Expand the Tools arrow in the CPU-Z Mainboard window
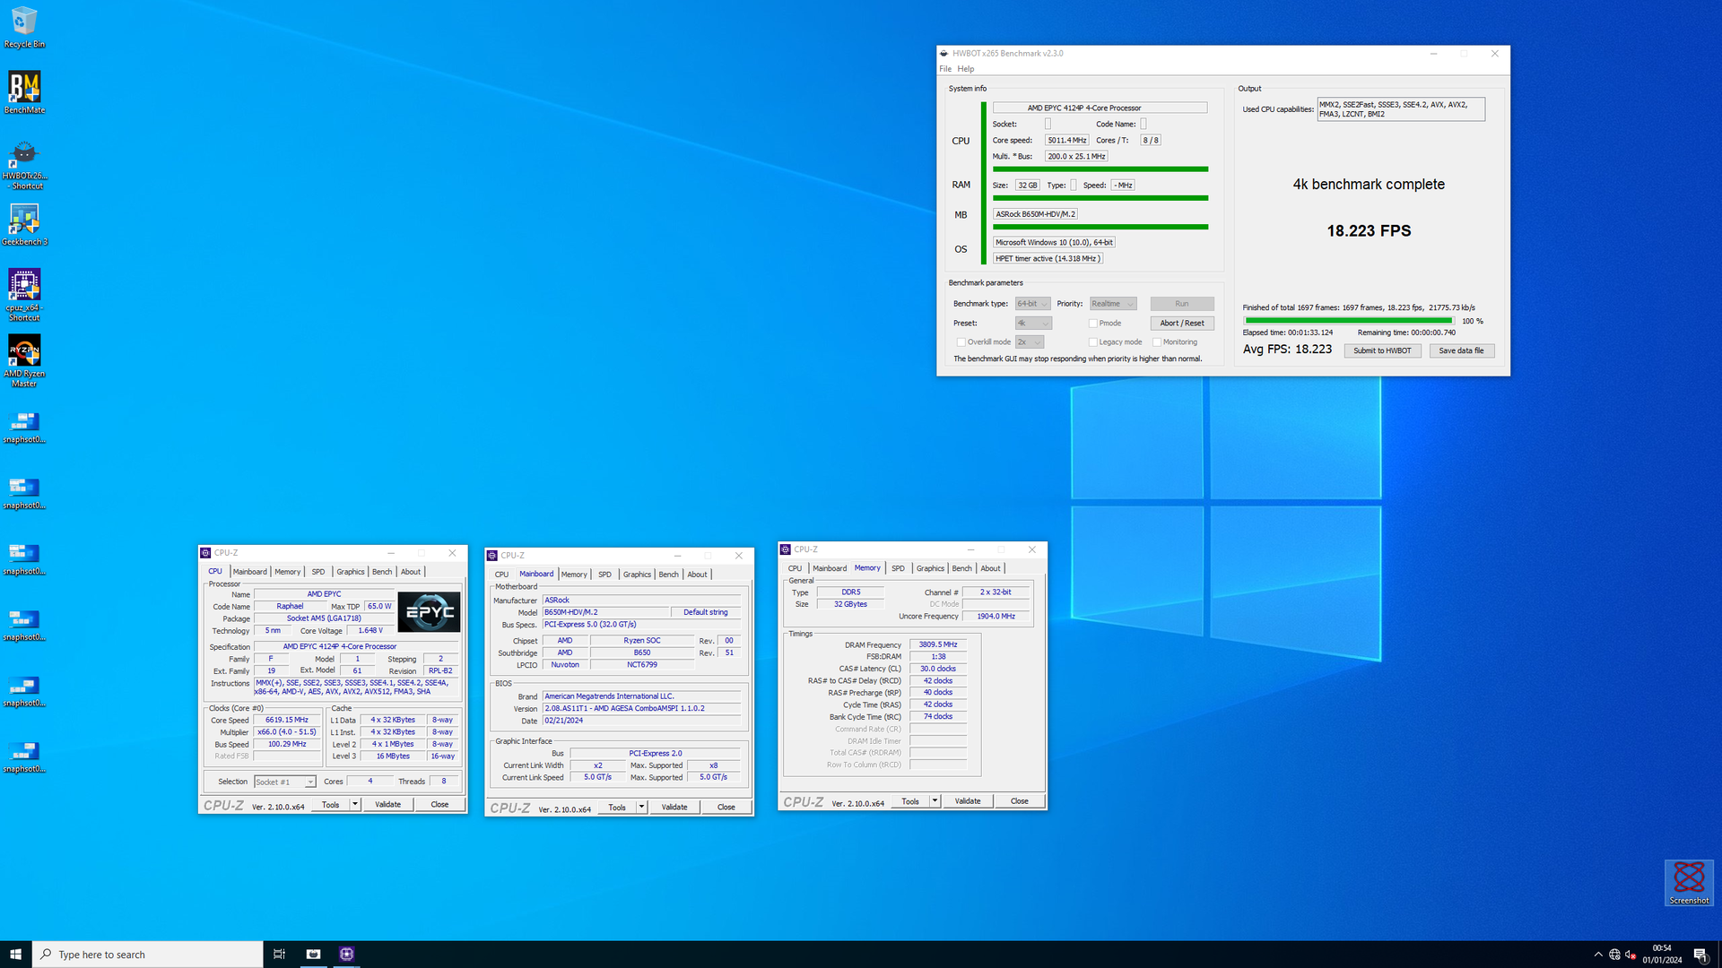1722x968 pixels. click(x=641, y=808)
